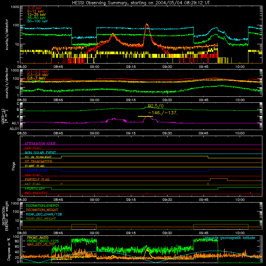This screenshot has height=266, width=266.
Task: Click the 0.8-7 MeV legend label
Action: 36,78
